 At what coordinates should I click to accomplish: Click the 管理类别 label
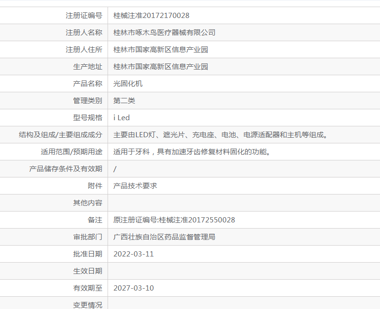[x=88, y=101]
